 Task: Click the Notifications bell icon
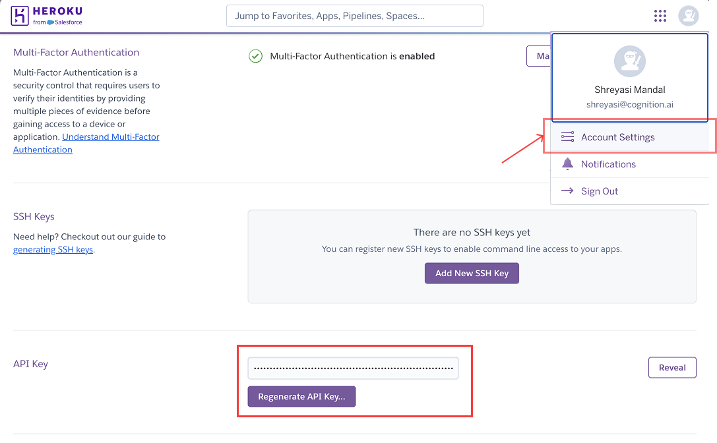click(x=567, y=163)
